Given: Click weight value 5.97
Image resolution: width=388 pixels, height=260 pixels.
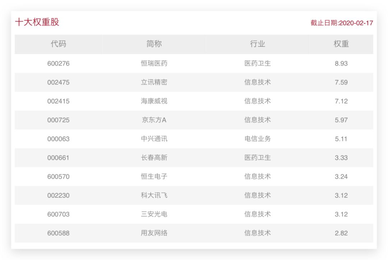Looking at the screenshot, I should pyautogui.click(x=341, y=120).
